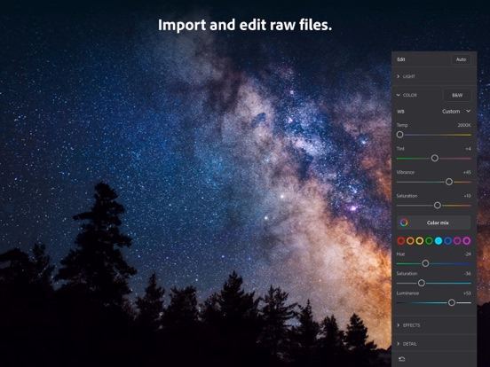The image size is (490, 367).
Task: Click the Vibrance value +45
Action: [467, 172]
